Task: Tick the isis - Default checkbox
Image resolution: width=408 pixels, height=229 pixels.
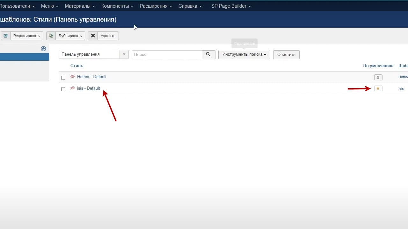Action: [63, 89]
